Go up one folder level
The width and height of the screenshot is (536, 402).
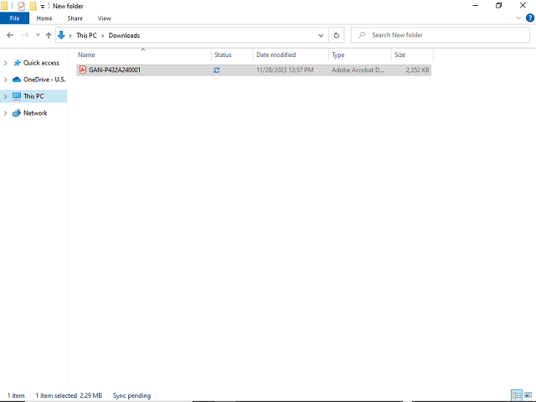click(x=49, y=35)
